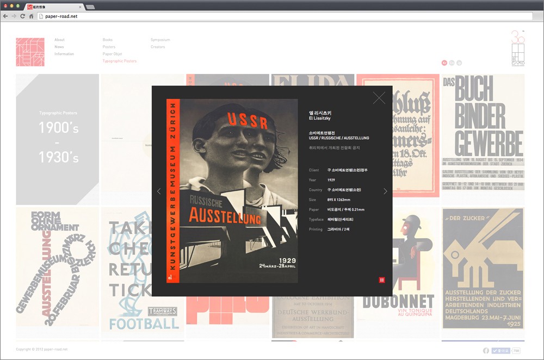Open a new browser tab
The height and width of the screenshot is (360, 544).
coord(90,7)
